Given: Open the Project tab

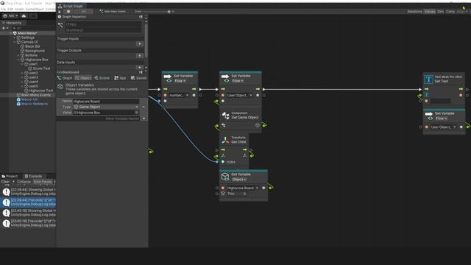Looking at the screenshot, I should [10, 177].
